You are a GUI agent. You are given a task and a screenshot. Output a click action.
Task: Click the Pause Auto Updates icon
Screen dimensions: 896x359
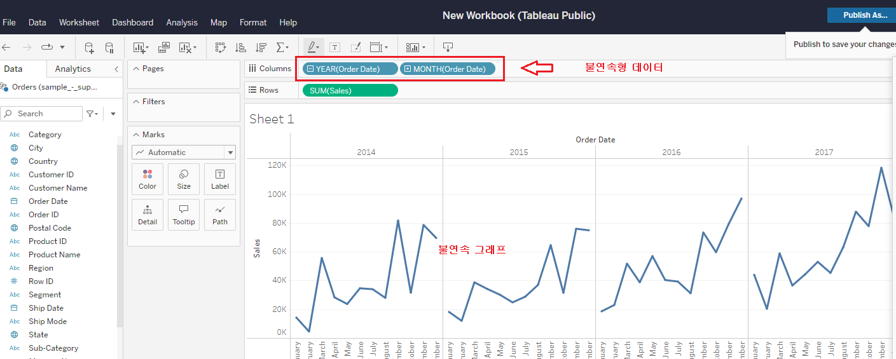coord(109,48)
